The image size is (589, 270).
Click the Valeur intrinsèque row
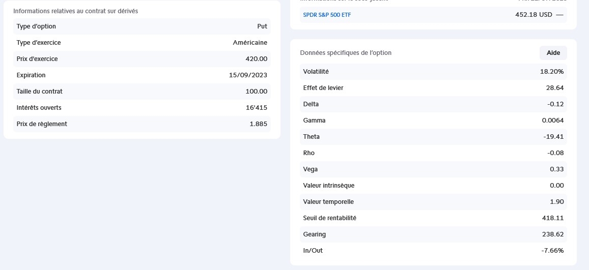tap(433, 186)
